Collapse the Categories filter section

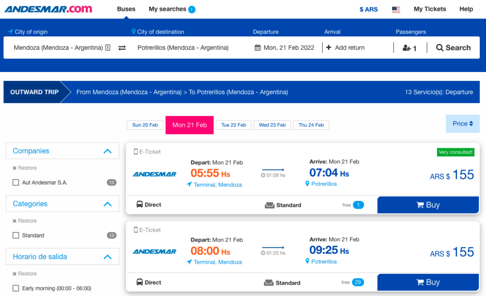107,204
